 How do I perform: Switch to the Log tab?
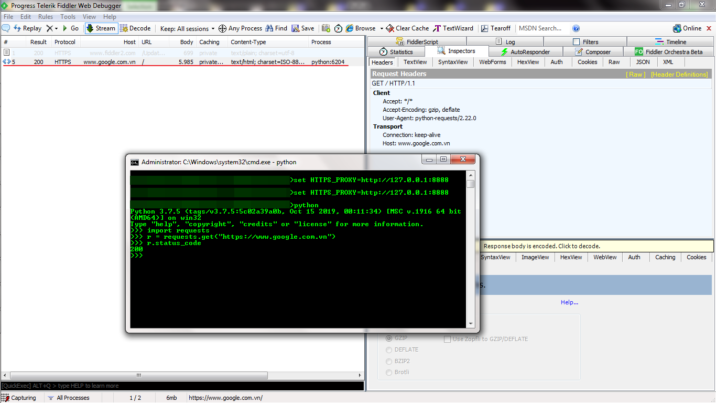click(505, 41)
